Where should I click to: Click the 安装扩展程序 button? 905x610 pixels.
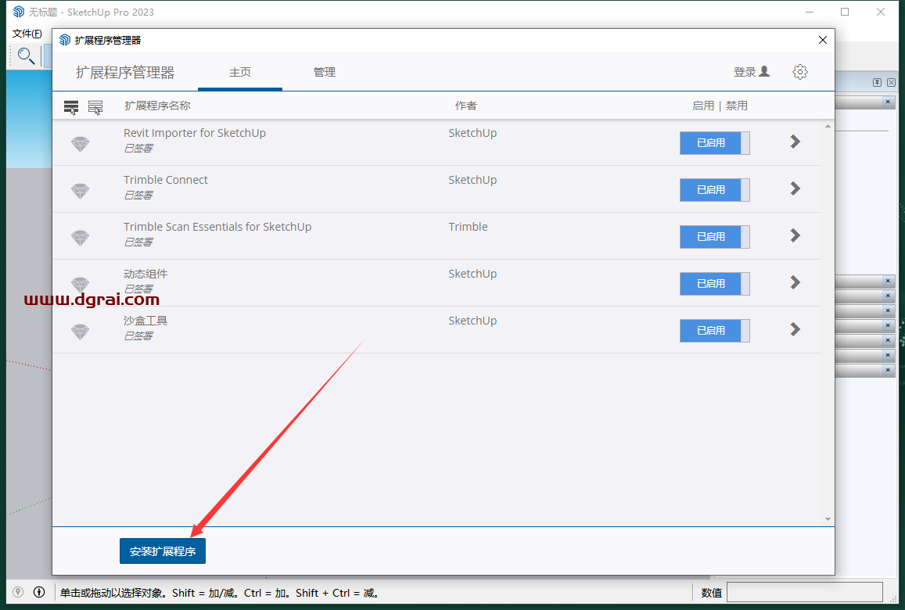coord(163,551)
